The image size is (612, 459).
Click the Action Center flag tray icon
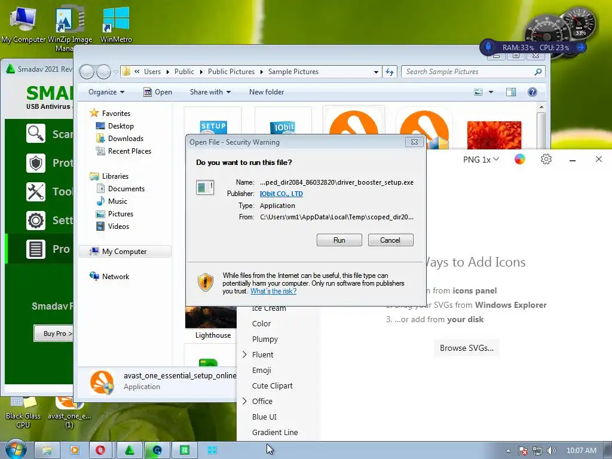tap(522, 451)
